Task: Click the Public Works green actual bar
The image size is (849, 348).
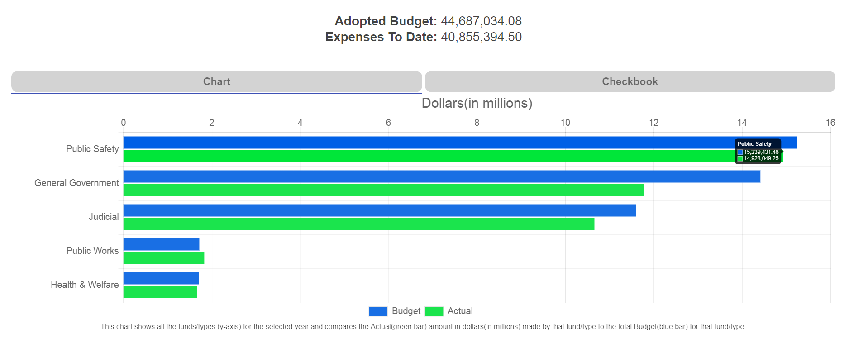Action: pyautogui.click(x=164, y=258)
